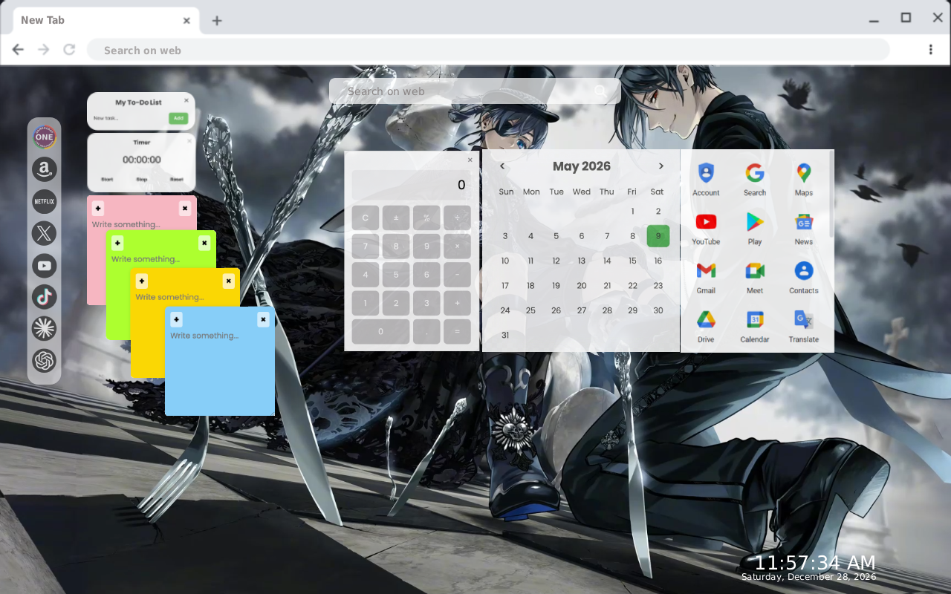Focus the Search on web box on the page
Screen dimensions: 951x594
(475, 91)
